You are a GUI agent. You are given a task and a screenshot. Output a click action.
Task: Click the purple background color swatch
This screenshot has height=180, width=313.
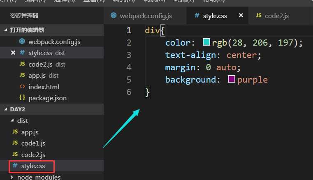click(232, 79)
